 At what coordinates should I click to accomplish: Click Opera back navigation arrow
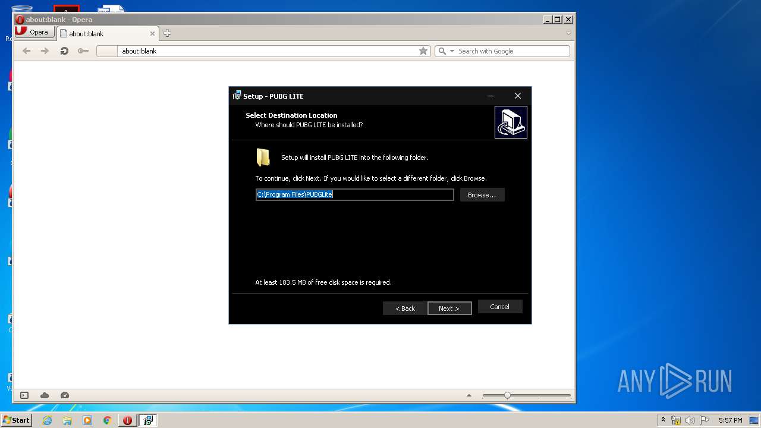[26, 51]
